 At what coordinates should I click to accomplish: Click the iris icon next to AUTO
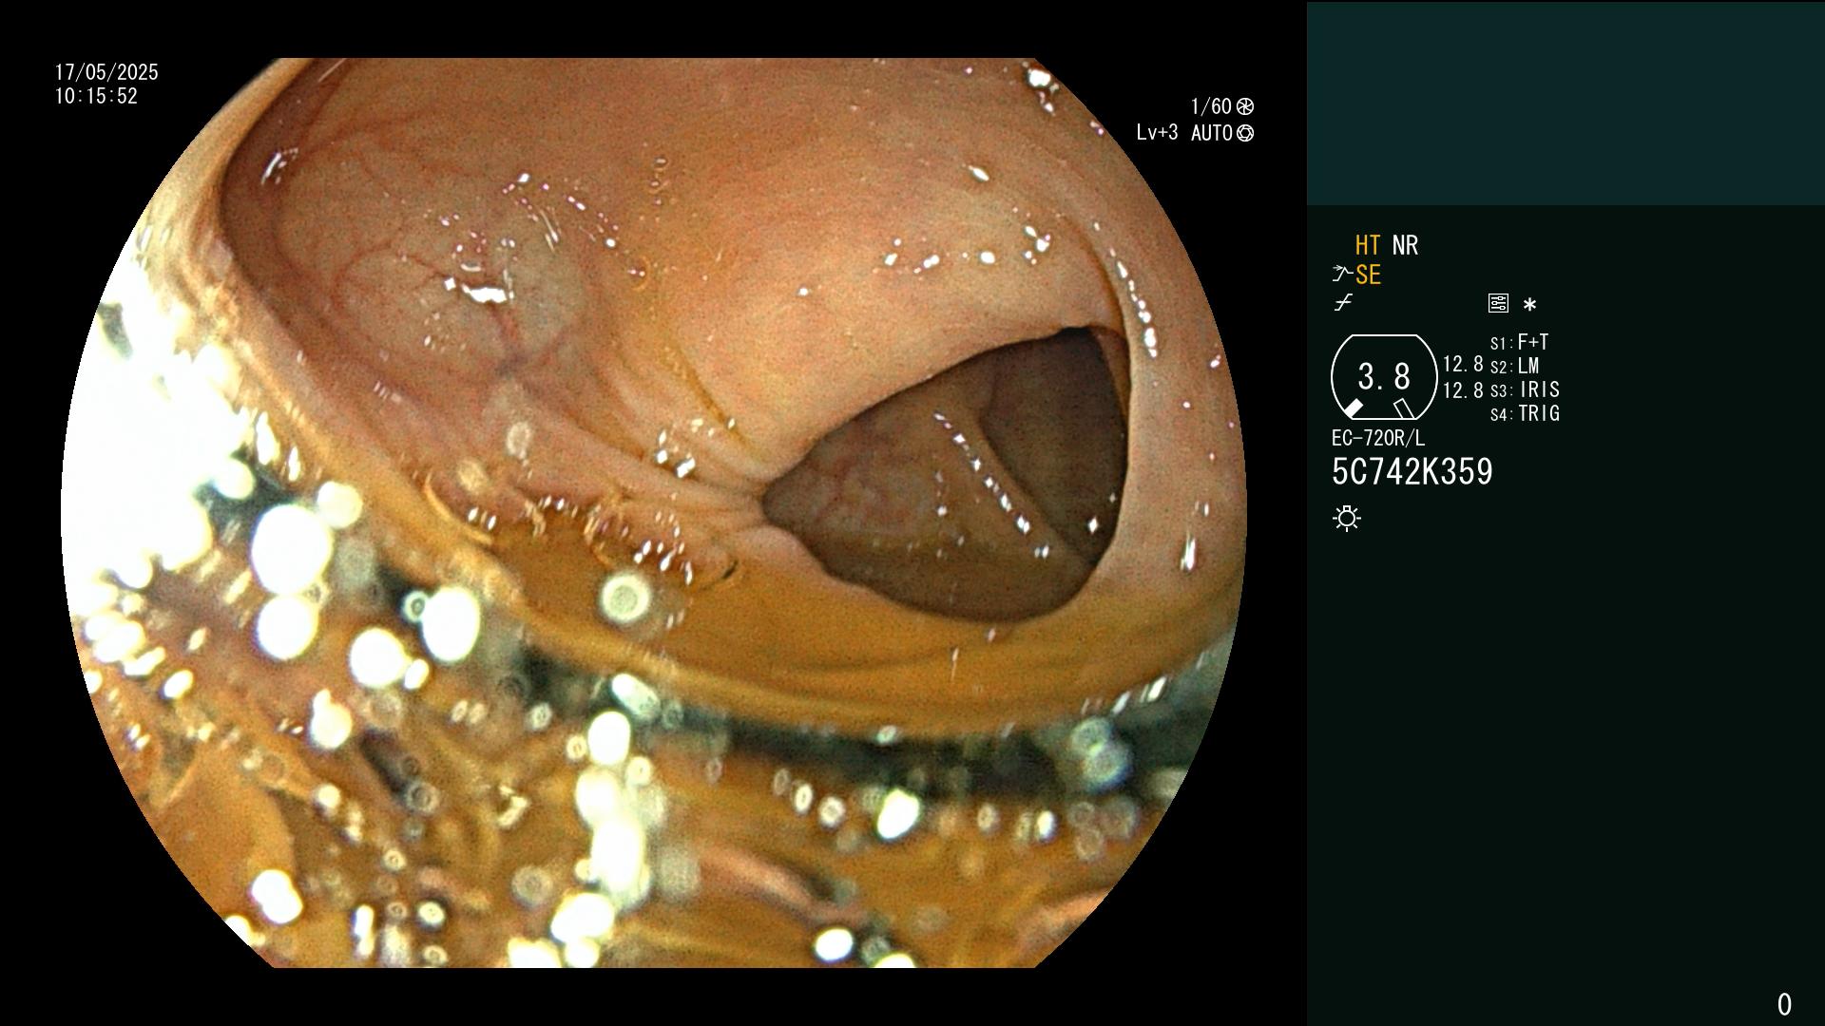(x=1245, y=133)
